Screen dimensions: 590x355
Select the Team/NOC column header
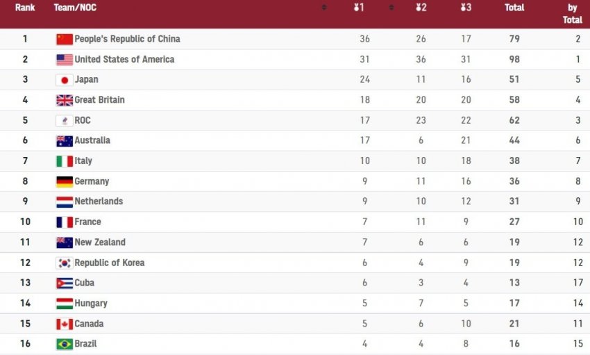(x=75, y=8)
